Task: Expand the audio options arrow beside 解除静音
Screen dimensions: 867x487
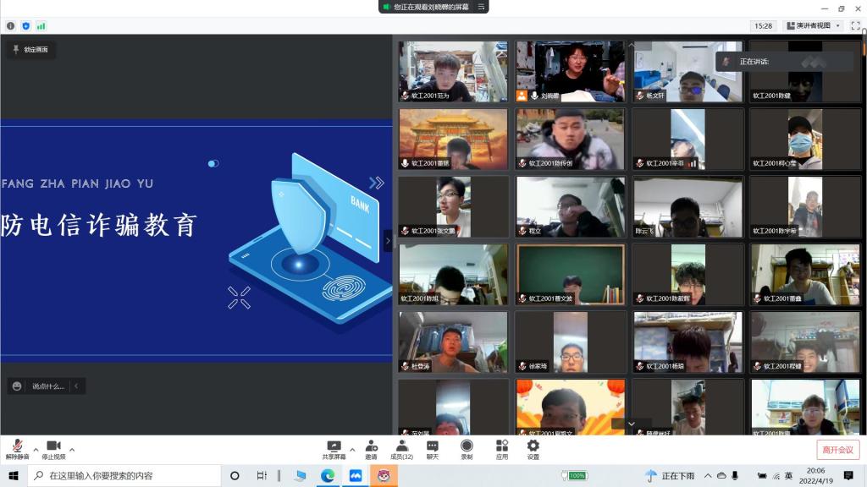Action: (x=36, y=450)
